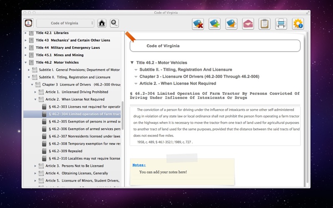Screen dimensions: 333x208
Task: Click the book icon beside § 46.2-303
Action: (x=44, y=107)
